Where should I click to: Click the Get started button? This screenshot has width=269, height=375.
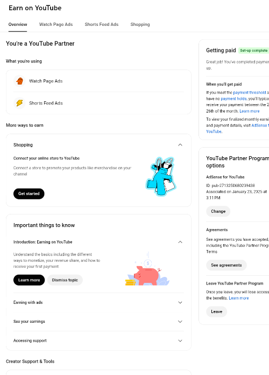[x=29, y=194]
